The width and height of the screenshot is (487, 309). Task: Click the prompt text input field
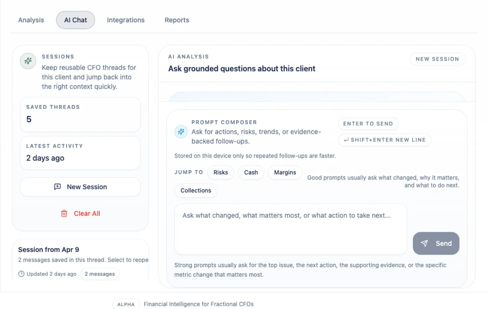click(290, 229)
